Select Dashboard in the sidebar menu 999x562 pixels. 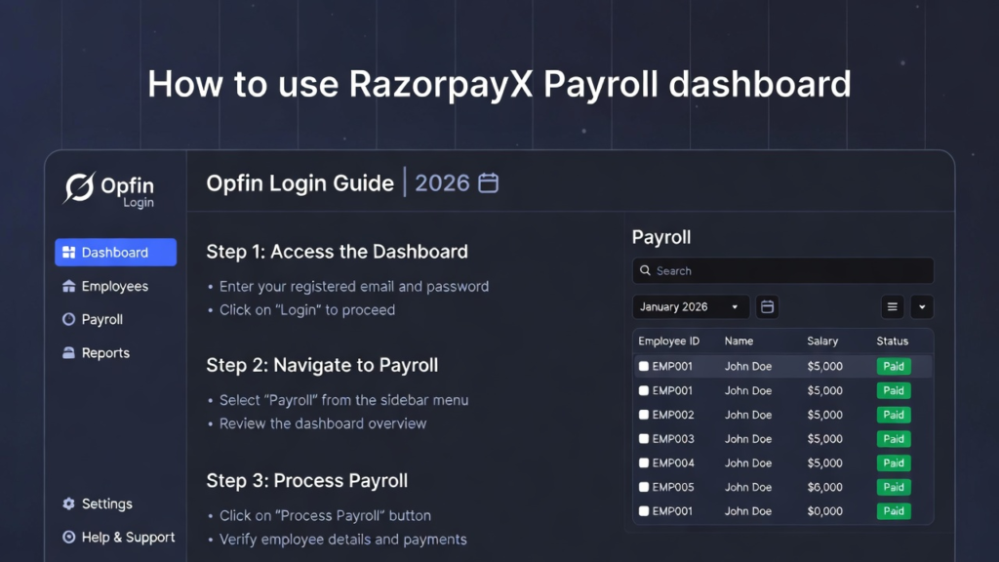pyautogui.click(x=115, y=253)
